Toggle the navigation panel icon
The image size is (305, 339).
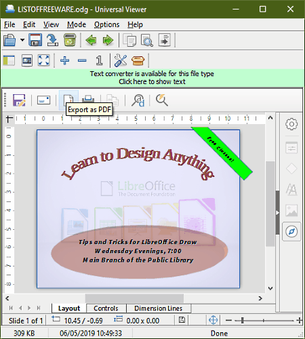[9, 60]
